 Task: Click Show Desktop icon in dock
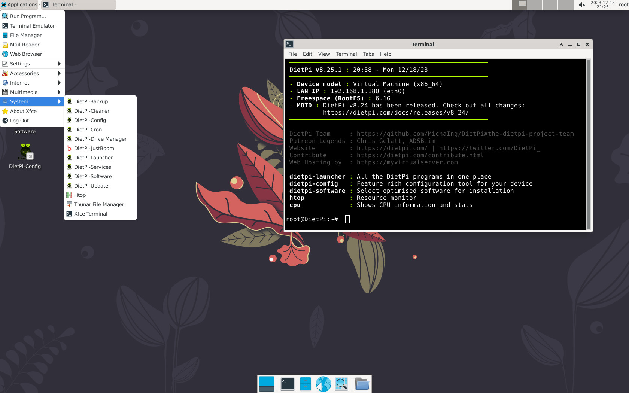267,384
